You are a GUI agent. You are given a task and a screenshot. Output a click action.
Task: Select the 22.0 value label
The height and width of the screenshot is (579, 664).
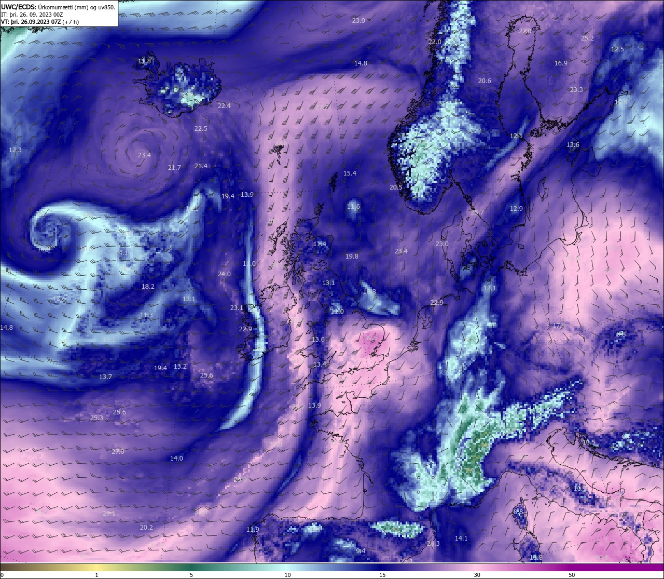[435, 42]
